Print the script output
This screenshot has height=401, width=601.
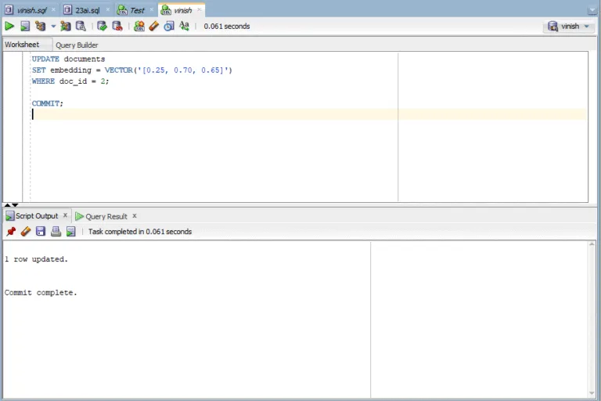(56, 231)
